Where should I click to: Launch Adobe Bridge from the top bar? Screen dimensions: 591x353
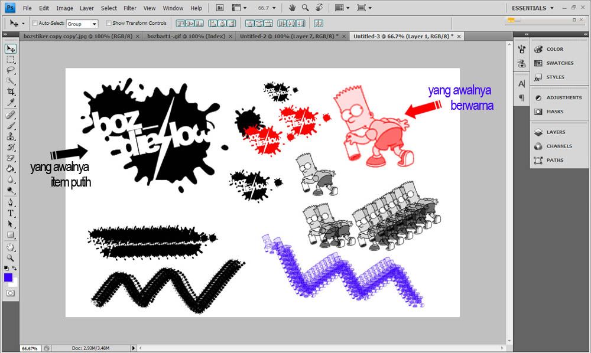pyautogui.click(x=220, y=8)
